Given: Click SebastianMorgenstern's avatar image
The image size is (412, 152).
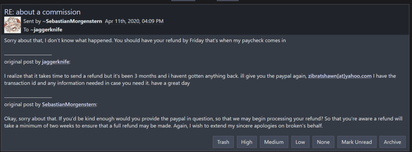Looking at the screenshot, I should [13, 25].
